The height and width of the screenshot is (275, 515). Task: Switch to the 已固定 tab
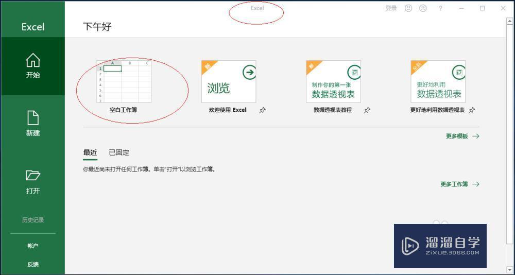pos(119,152)
